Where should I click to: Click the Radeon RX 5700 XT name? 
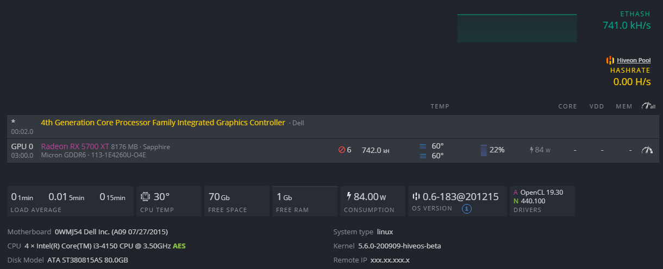(x=74, y=146)
